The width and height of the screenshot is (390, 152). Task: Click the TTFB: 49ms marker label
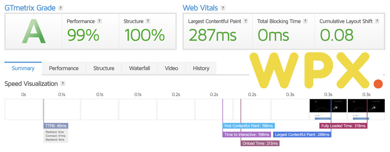click(56, 126)
